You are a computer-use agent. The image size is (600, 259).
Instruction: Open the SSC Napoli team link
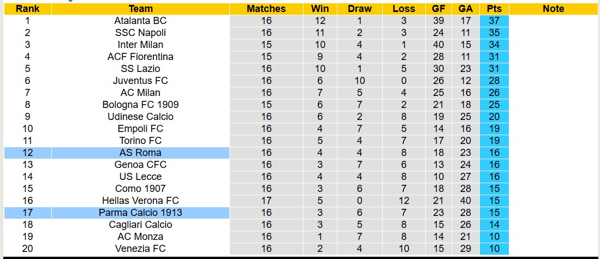click(x=140, y=33)
